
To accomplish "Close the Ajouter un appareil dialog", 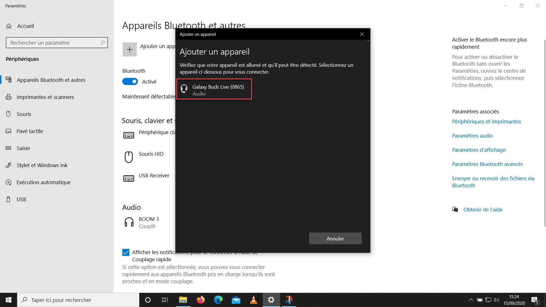I will tap(362, 34).
